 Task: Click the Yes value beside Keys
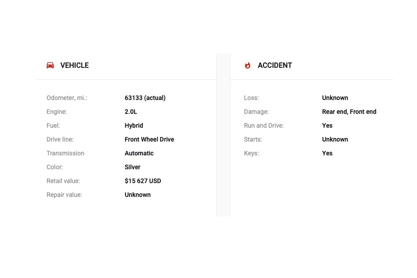(x=327, y=153)
